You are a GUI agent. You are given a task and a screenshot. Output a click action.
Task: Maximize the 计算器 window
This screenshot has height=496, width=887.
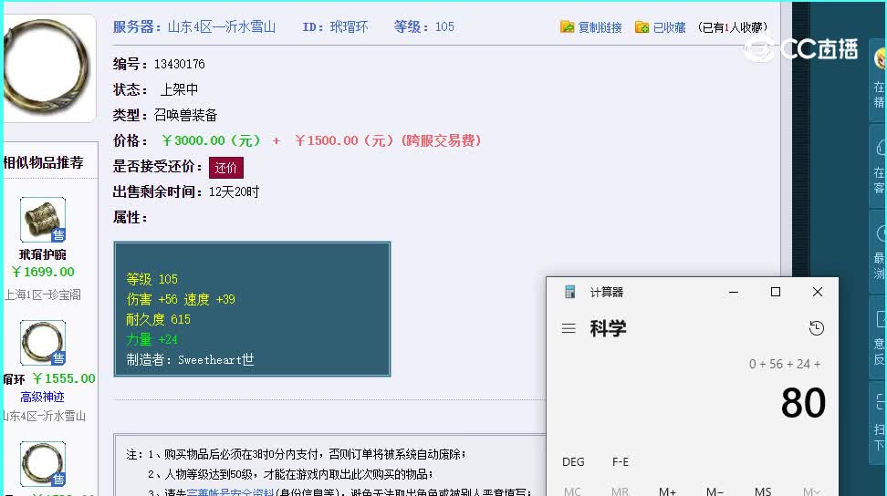(x=776, y=292)
